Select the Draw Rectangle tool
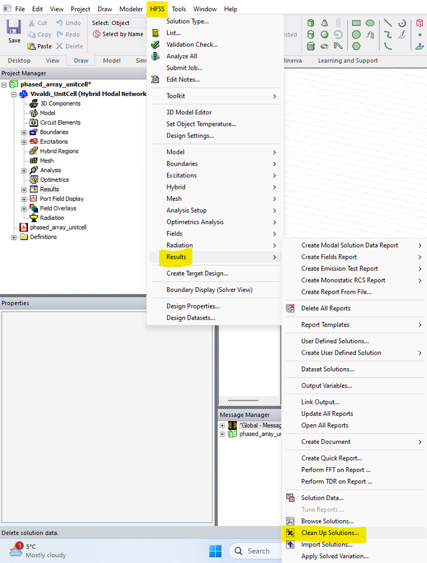This screenshot has width=427, height=563. [x=356, y=23]
